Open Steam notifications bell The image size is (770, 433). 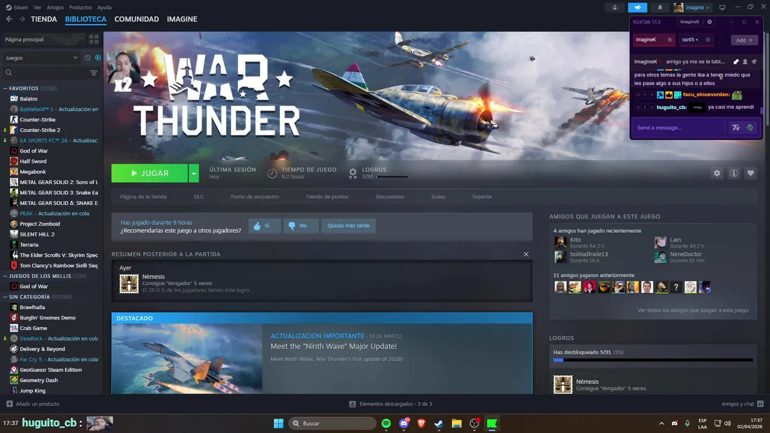coord(660,8)
